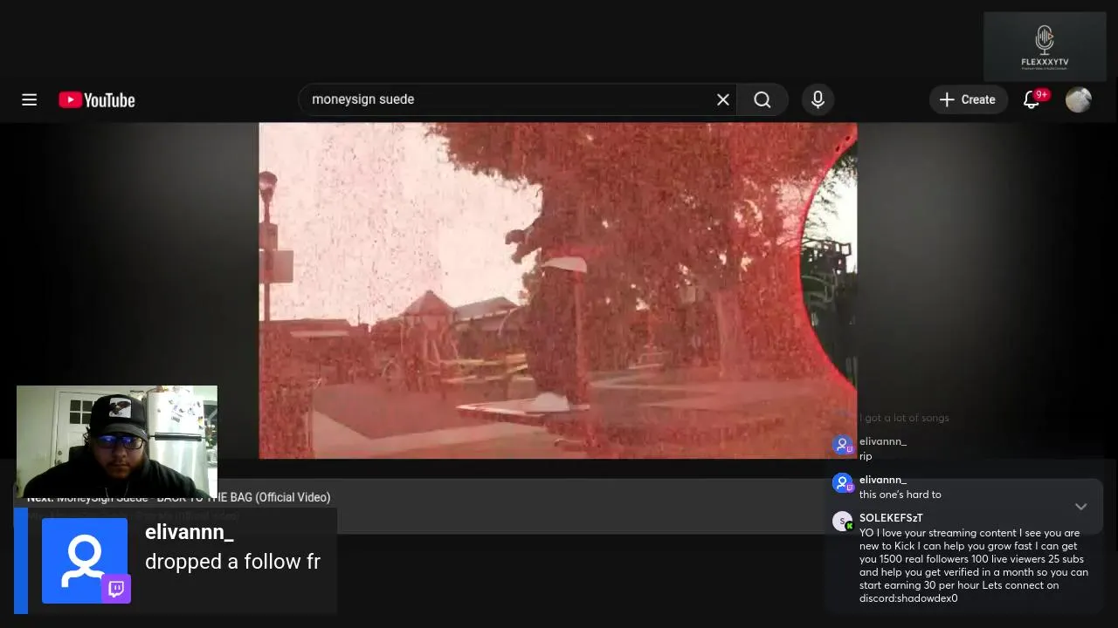Click the webcam overlay of the streamer
The image size is (1118, 628).
(x=116, y=441)
